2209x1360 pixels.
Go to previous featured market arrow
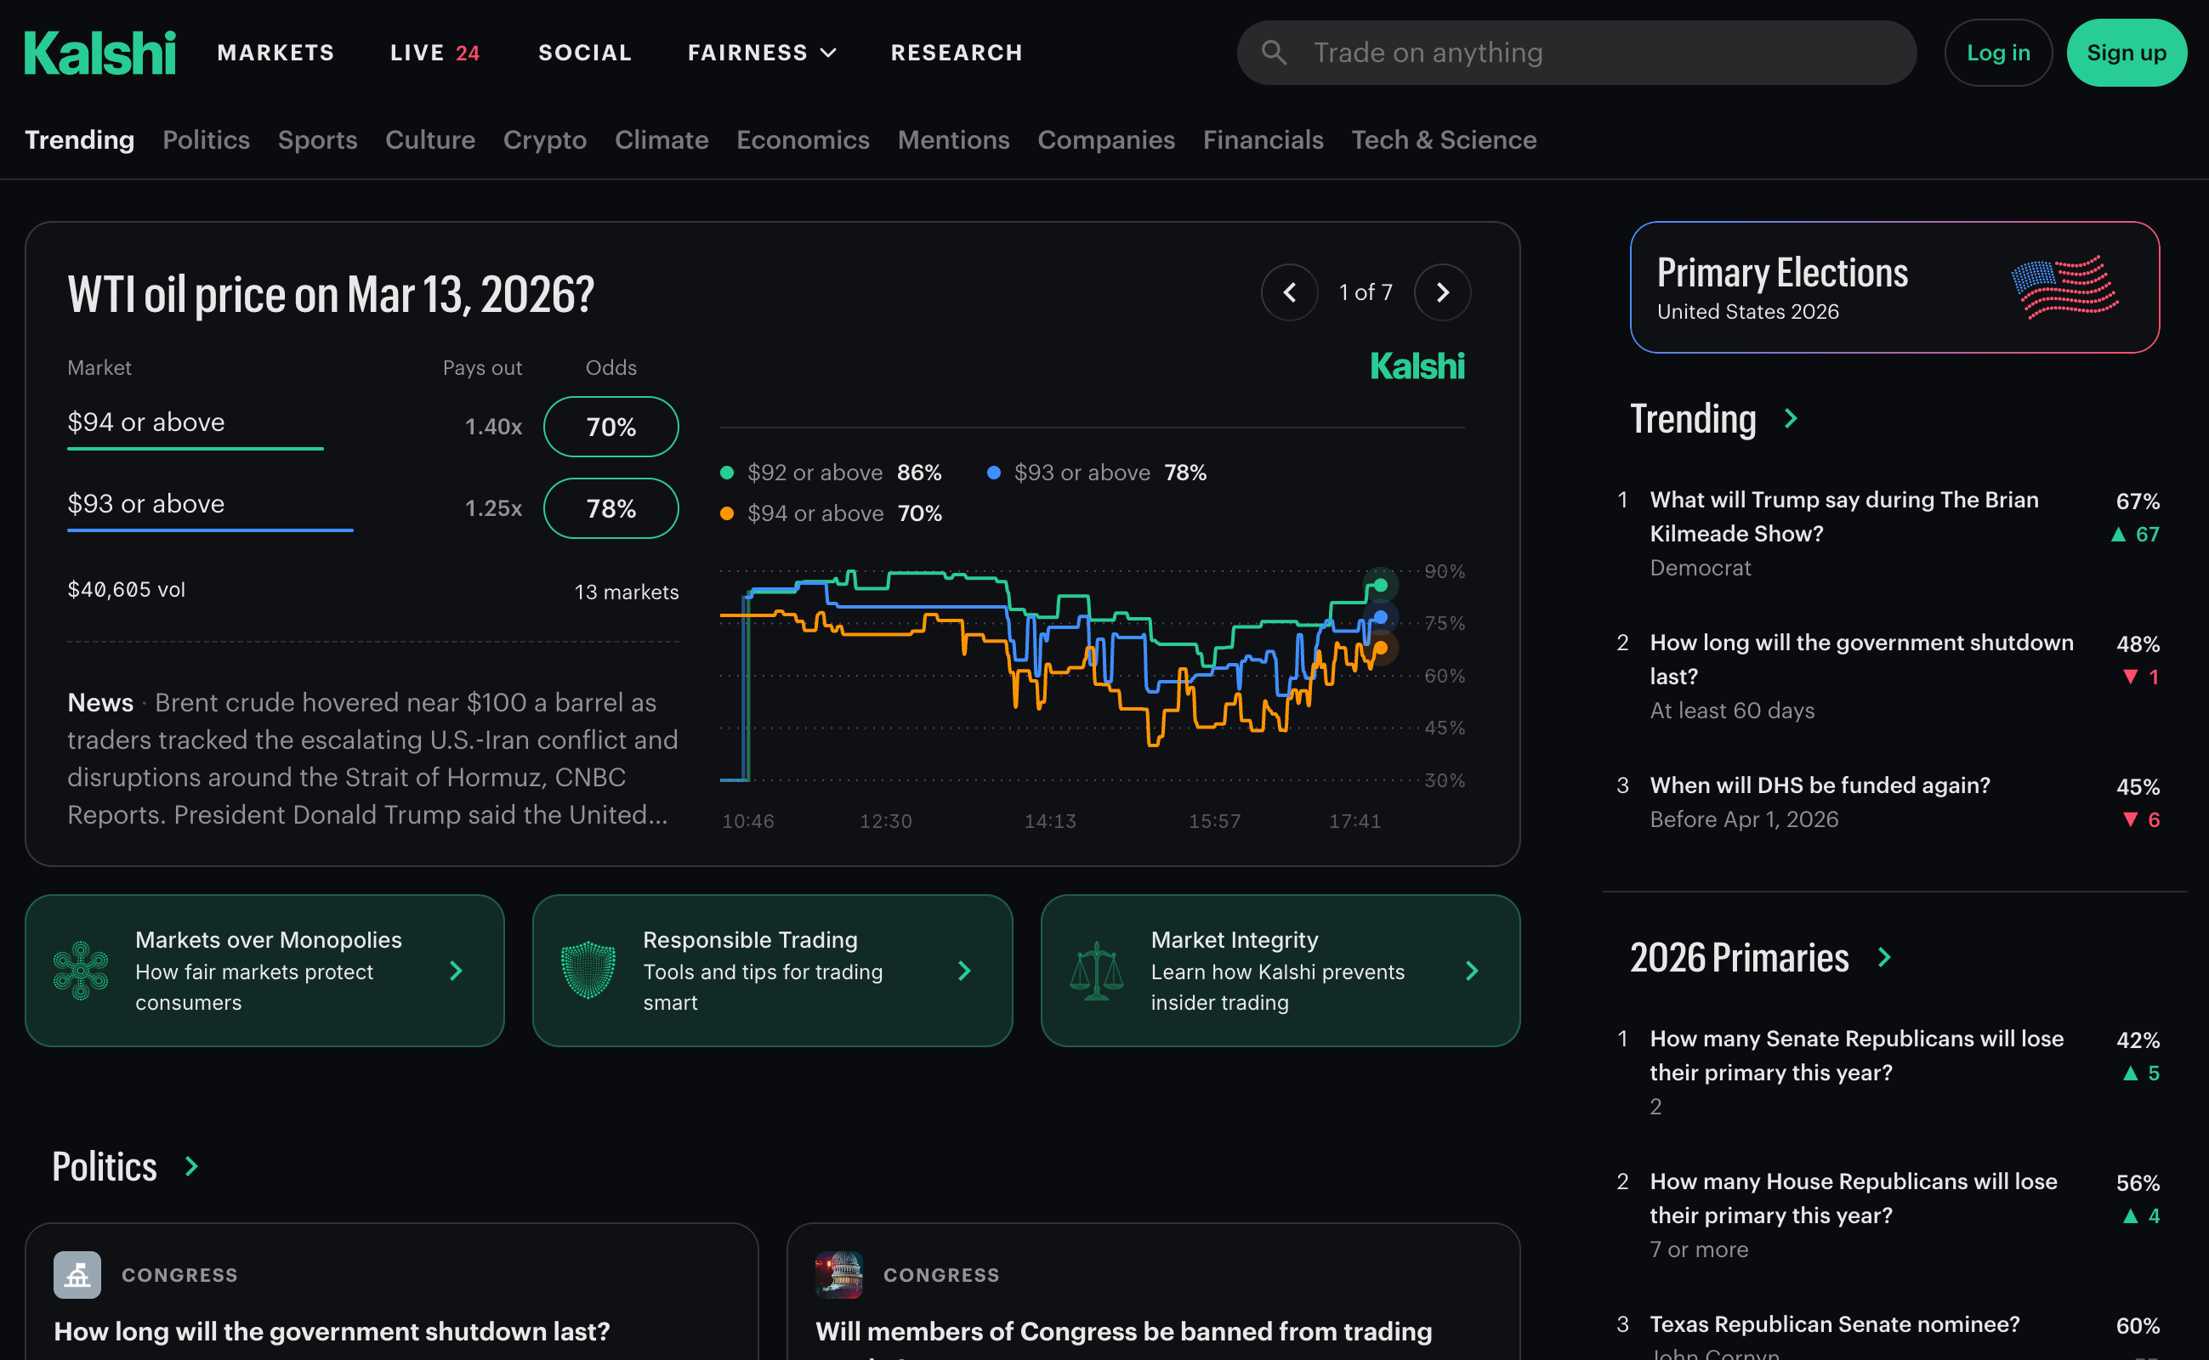coord(1289,292)
